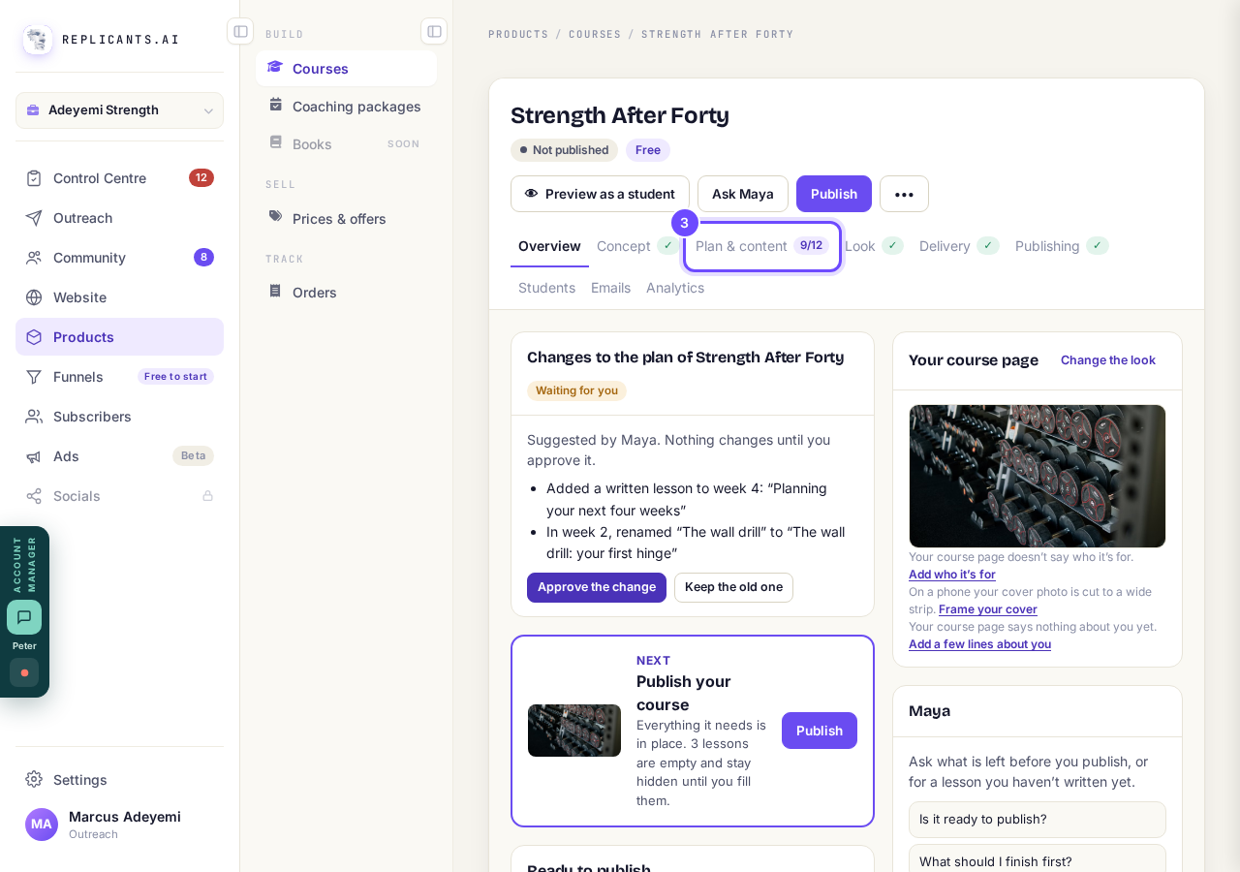
Task: Click the Publish button beside Ask Maya
Action: click(x=834, y=194)
